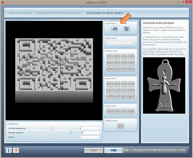Click third vertical-ellipse button in Rotate Hook top row
The height and width of the screenshot is (158, 193).
(124, 57)
